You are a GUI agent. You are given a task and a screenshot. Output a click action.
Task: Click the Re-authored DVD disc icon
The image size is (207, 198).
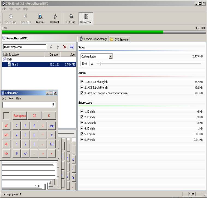click(x=4, y=38)
